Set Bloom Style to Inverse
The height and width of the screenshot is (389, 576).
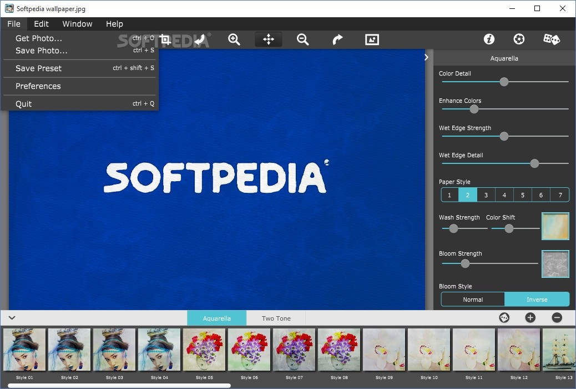[x=537, y=300]
